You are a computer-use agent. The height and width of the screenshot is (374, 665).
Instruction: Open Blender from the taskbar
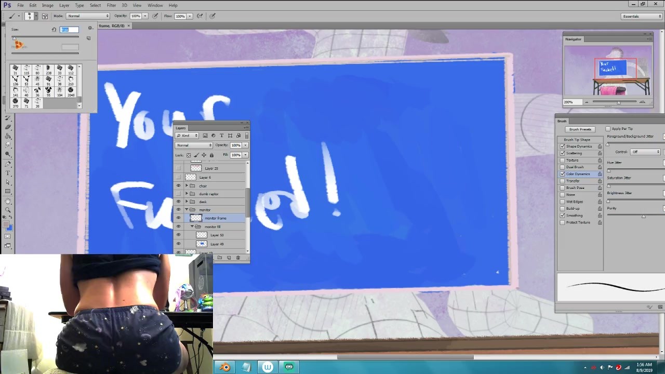[x=225, y=367]
